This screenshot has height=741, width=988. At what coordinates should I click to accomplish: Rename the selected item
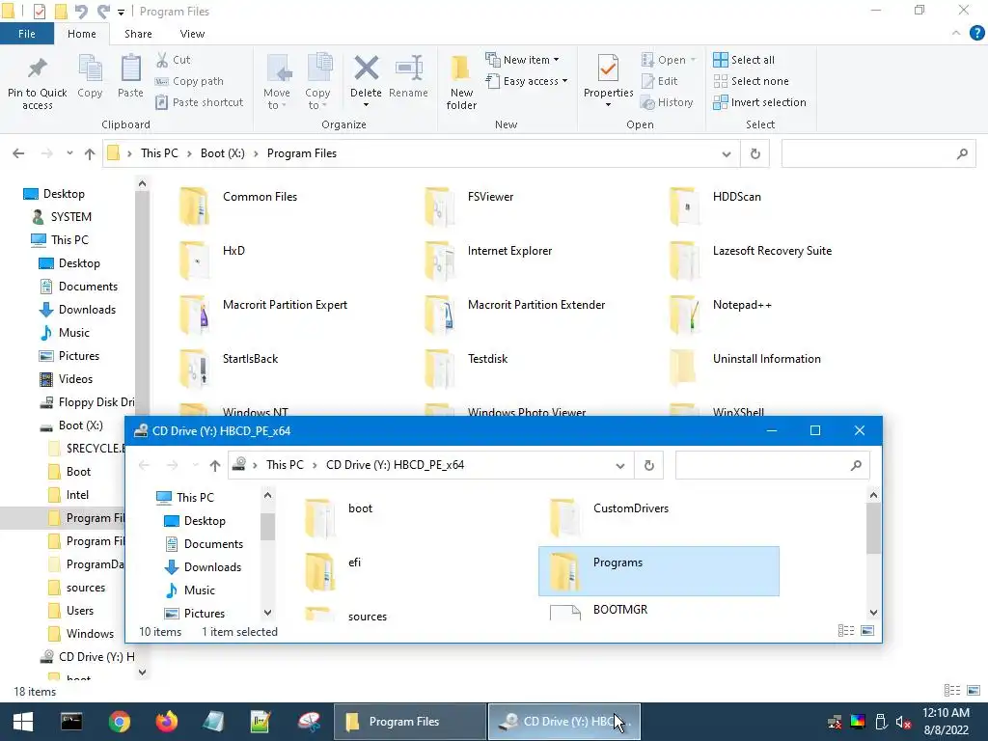click(x=408, y=76)
